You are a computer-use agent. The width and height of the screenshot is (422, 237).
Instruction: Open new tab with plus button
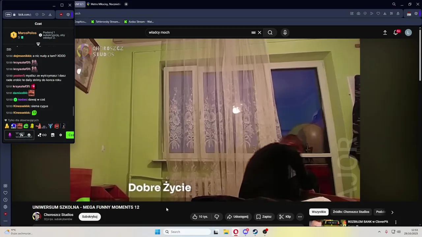tap(126, 4)
